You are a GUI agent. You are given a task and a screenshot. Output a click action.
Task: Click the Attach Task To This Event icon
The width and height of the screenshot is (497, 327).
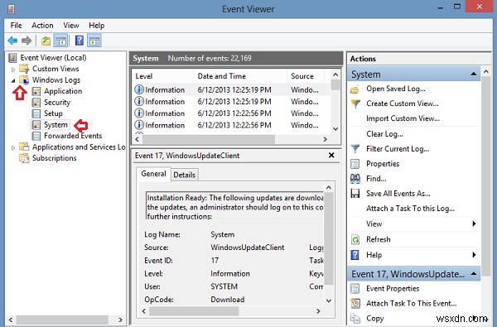pos(355,304)
